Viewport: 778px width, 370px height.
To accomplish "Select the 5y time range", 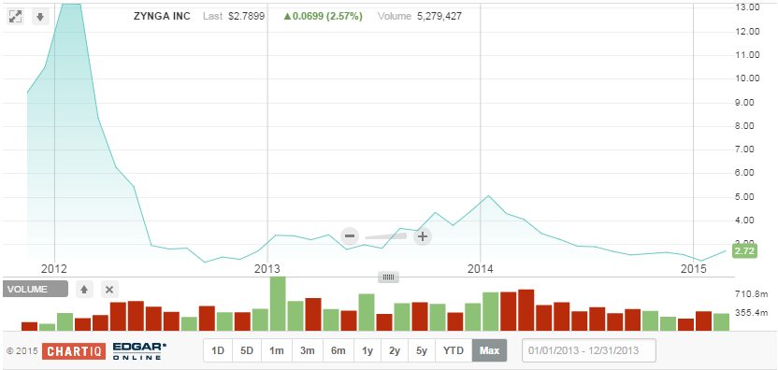I will click(x=422, y=350).
